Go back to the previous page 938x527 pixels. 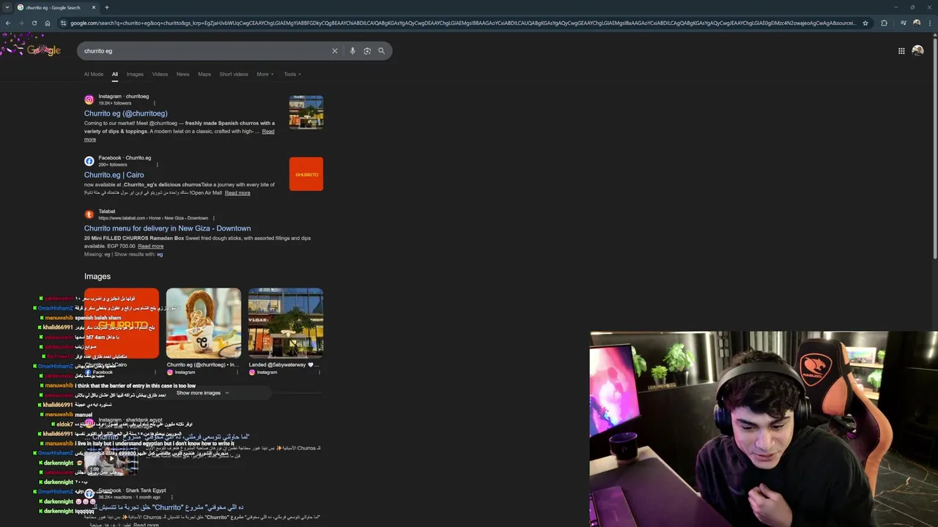pyautogui.click(x=7, y=23)
